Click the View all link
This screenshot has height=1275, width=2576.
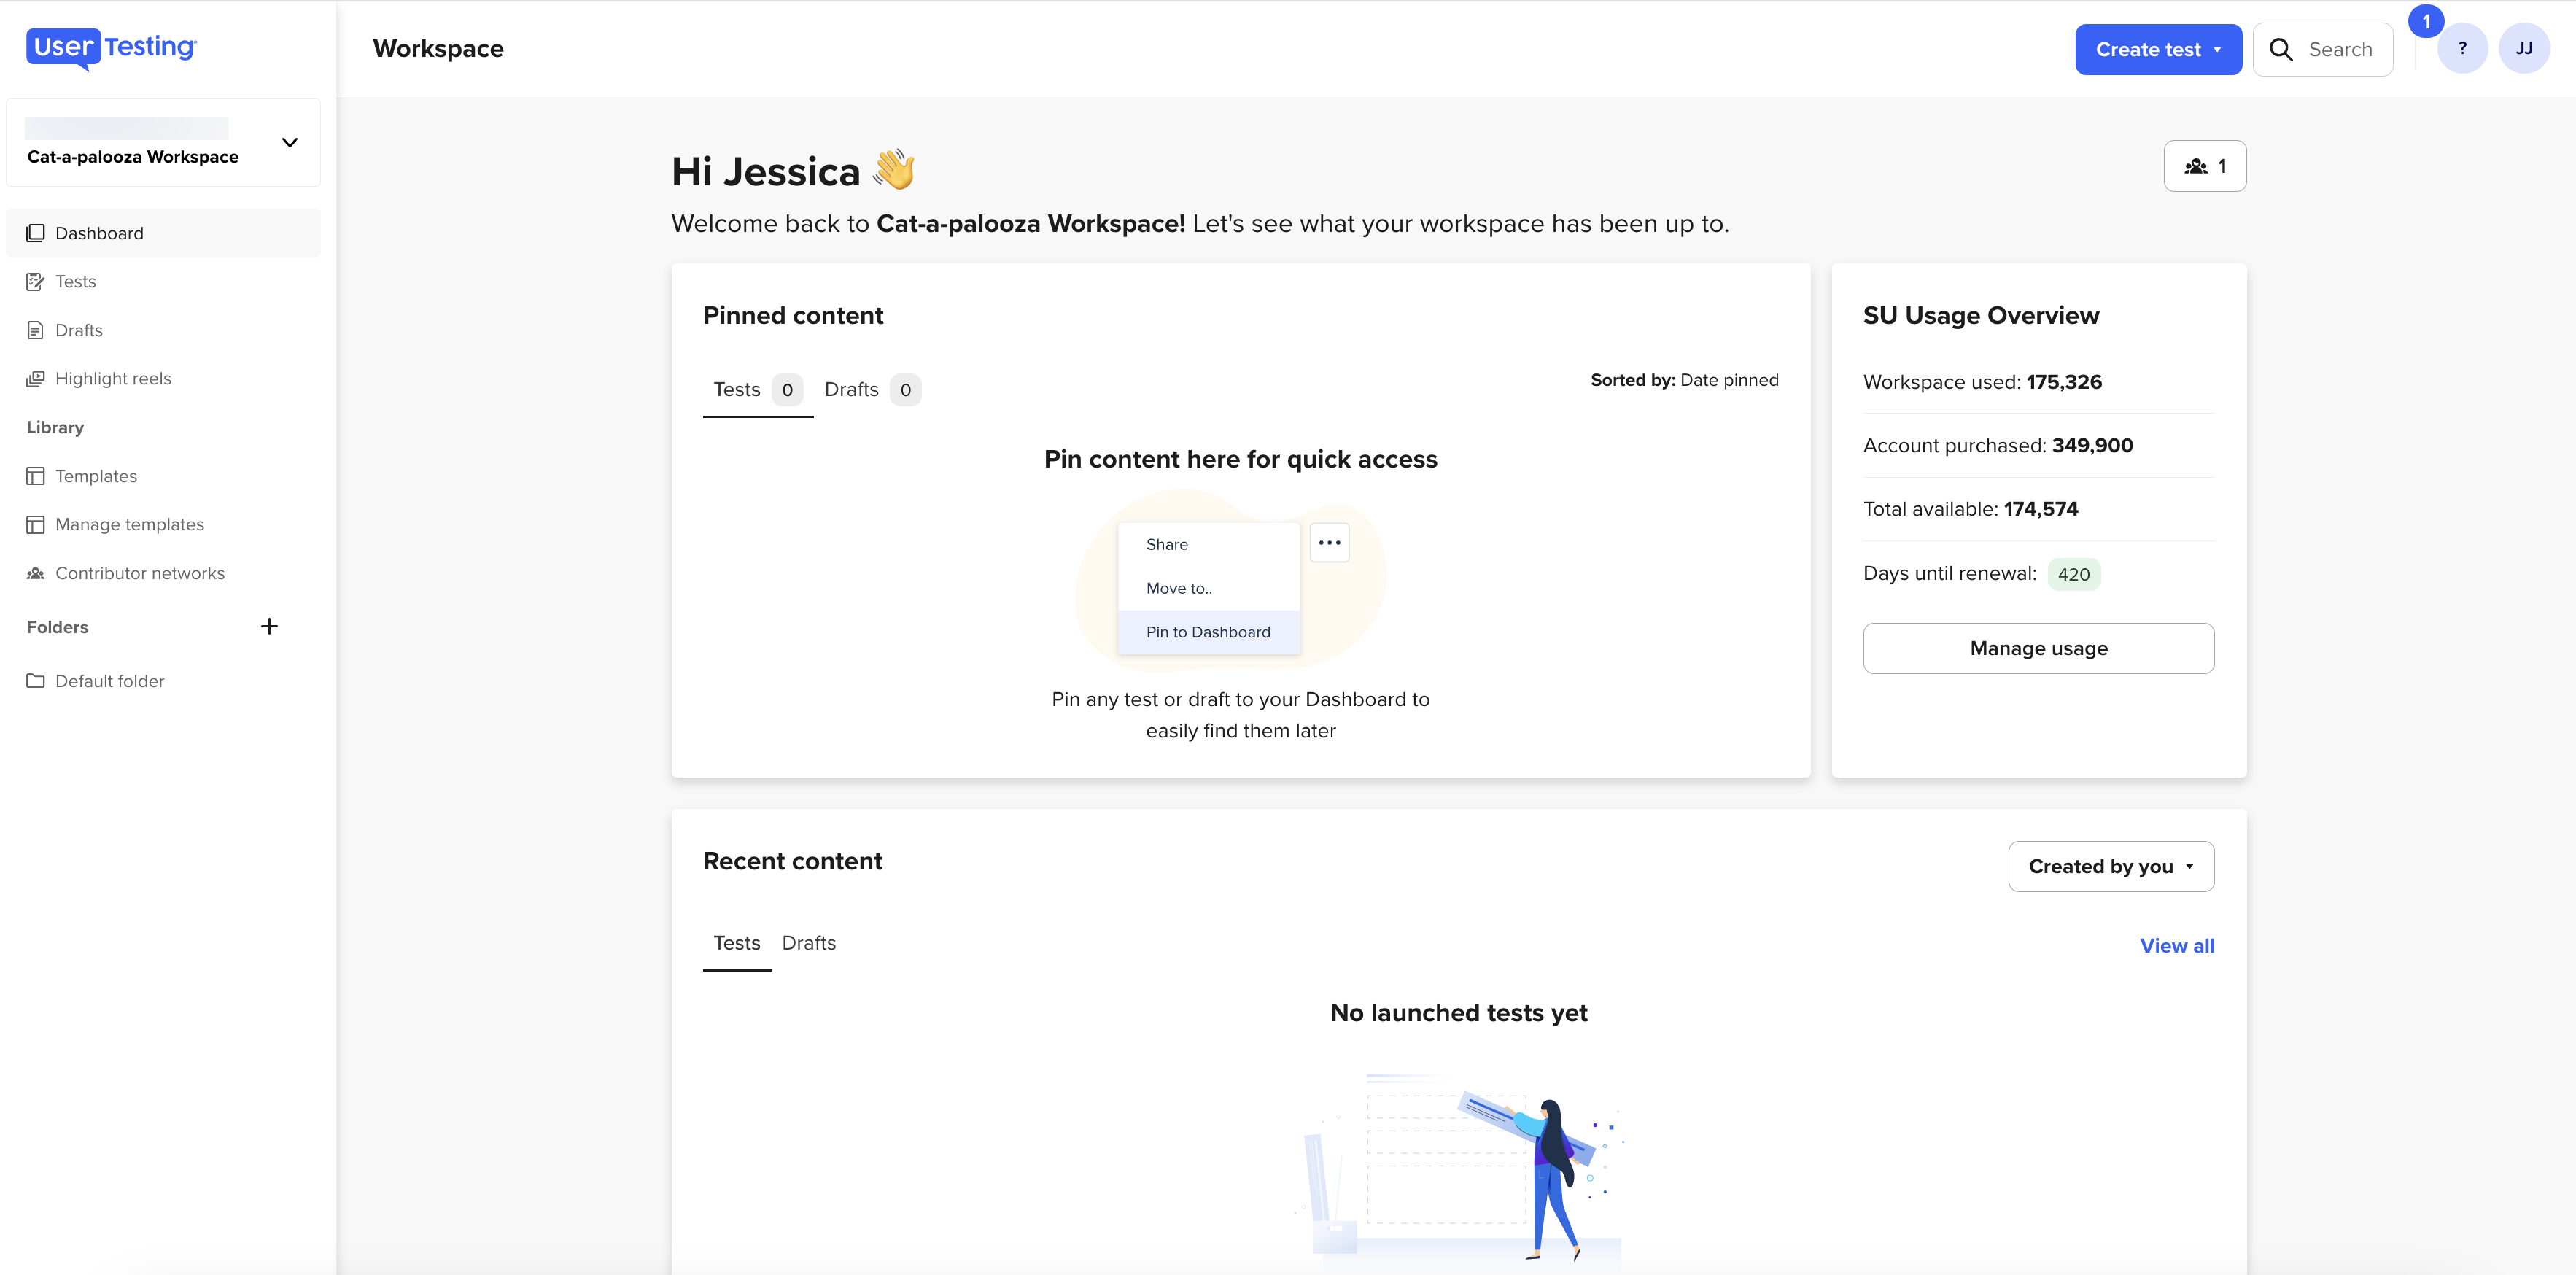coord(2177,945)
